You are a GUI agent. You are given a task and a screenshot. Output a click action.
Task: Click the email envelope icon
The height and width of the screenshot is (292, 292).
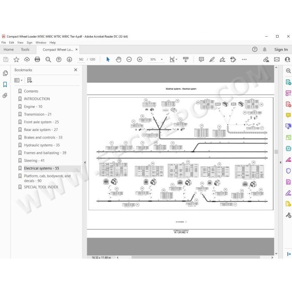(x=277, y=59)
